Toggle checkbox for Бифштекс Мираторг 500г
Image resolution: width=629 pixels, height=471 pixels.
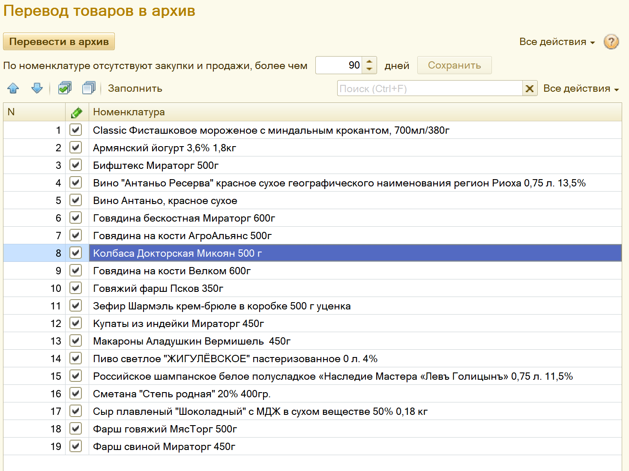click(76, 165)
